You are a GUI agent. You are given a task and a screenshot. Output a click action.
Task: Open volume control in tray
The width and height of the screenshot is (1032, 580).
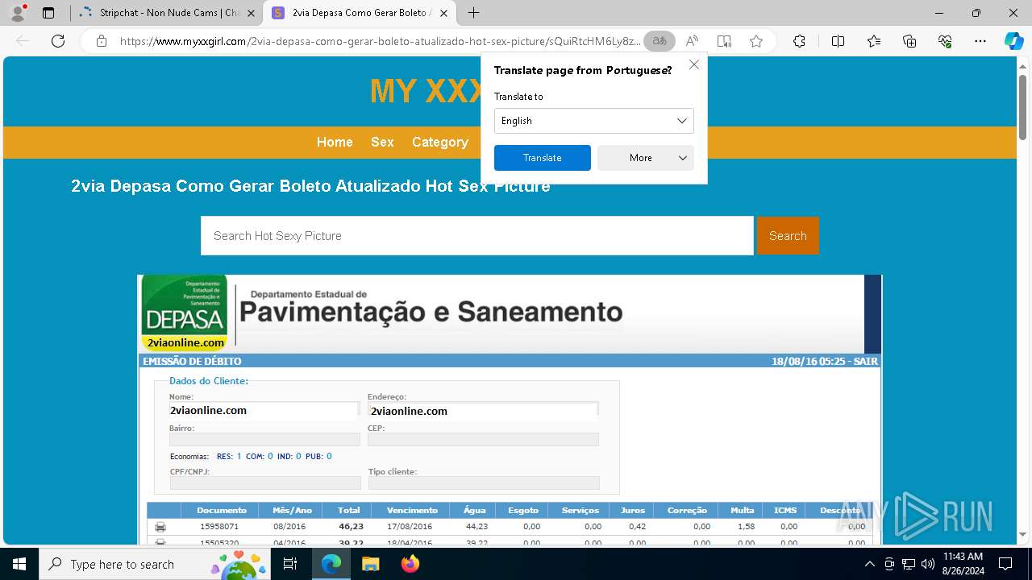[x=928, y=564]
